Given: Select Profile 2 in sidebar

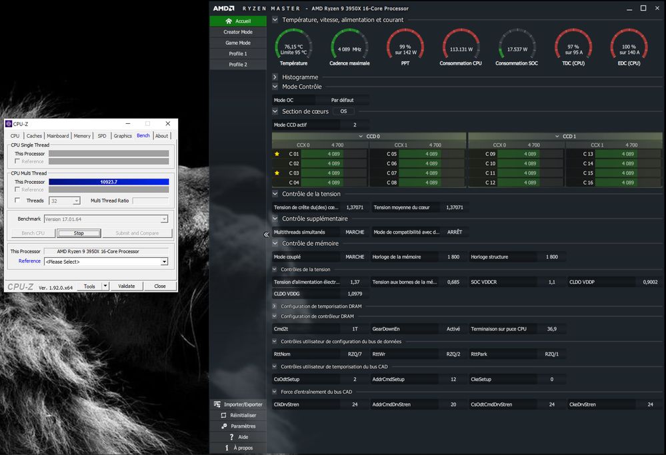Looking at the screenshot, I should 238,65.
